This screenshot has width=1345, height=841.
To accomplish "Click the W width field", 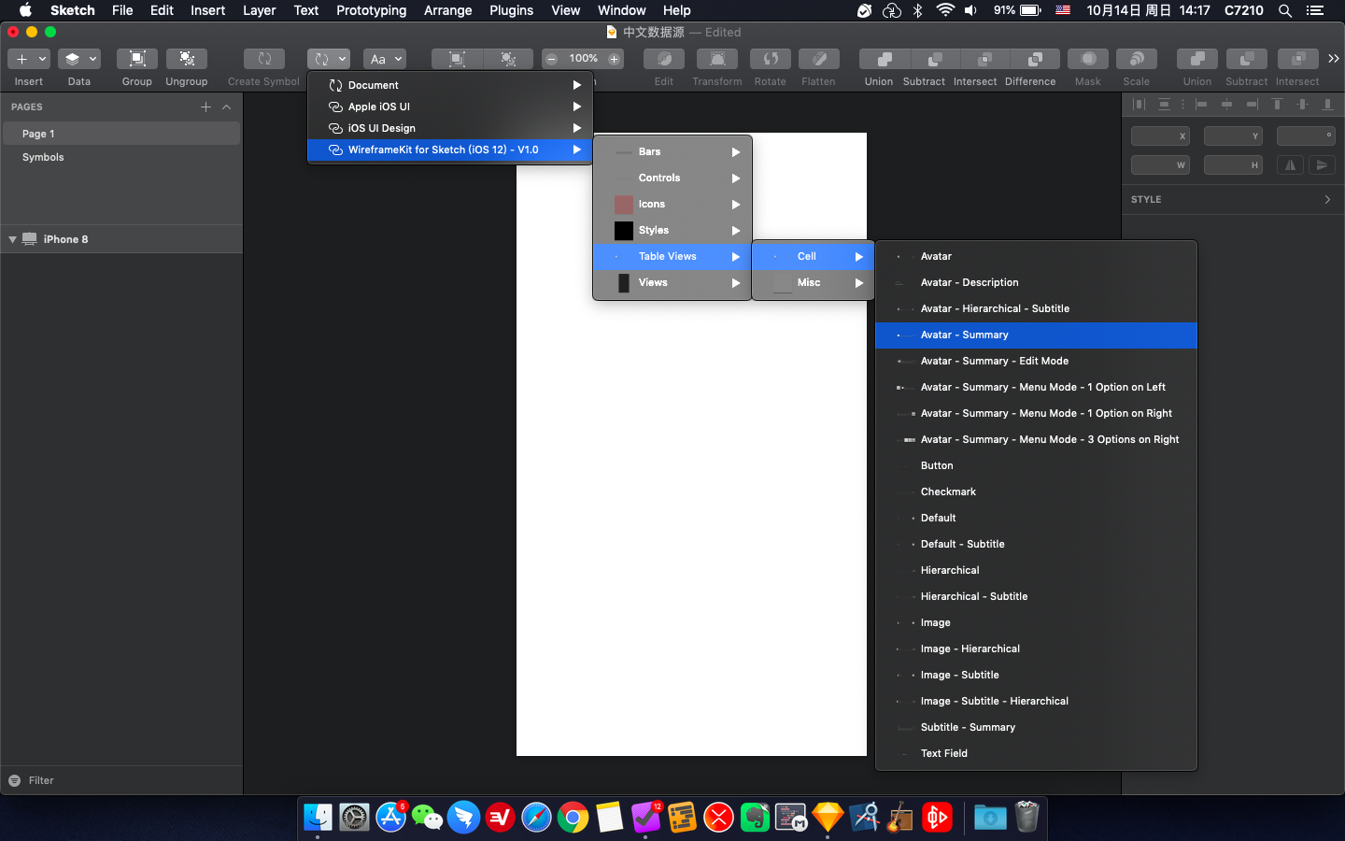I will 1161,165.
